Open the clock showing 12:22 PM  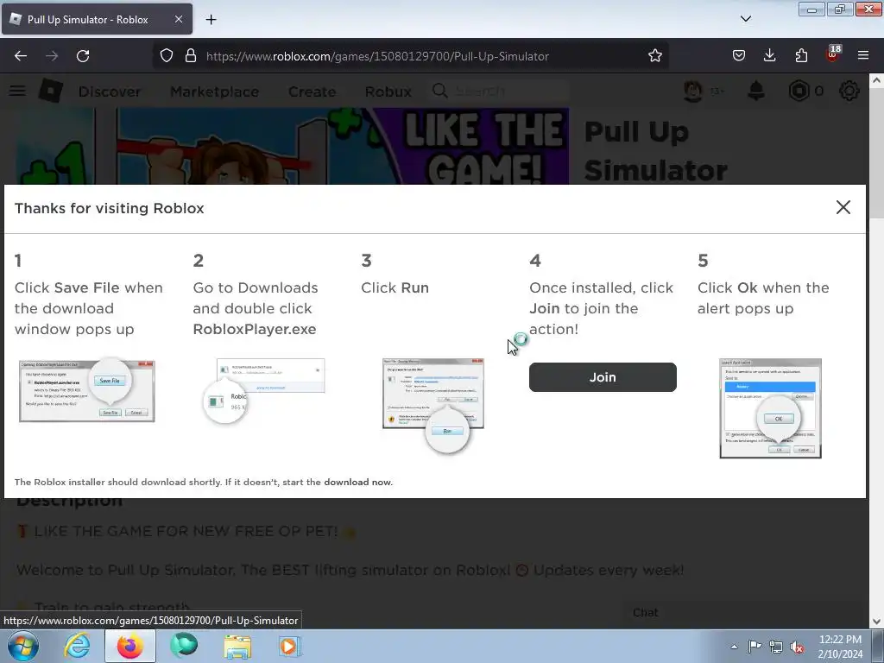coord(840,647)
